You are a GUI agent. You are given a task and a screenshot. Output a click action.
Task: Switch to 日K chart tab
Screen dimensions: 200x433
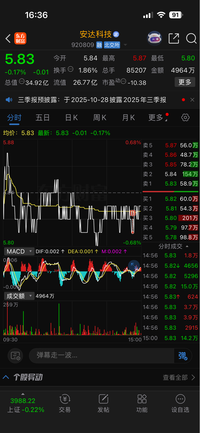pos(71,118)
